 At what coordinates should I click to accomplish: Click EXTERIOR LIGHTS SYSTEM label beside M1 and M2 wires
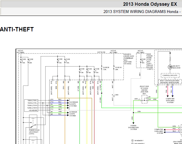tap(73, 114)
